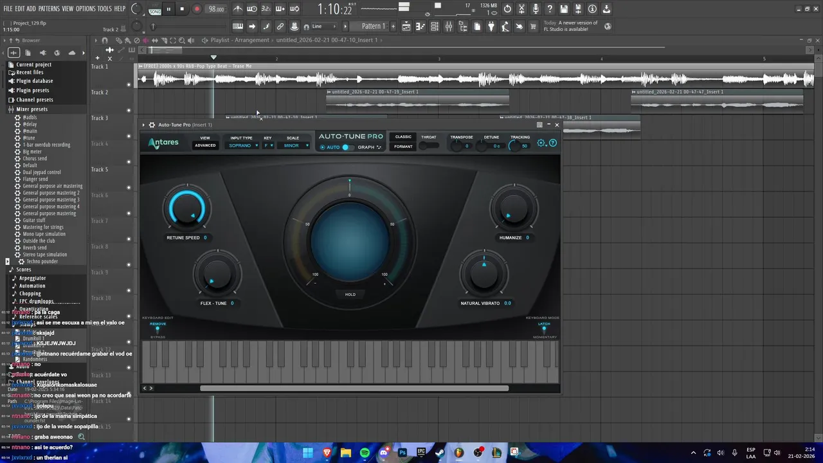Screen dimensions: 823x463
Task: Toggle typing keyboard to piano icon
Action: point(238,26)
